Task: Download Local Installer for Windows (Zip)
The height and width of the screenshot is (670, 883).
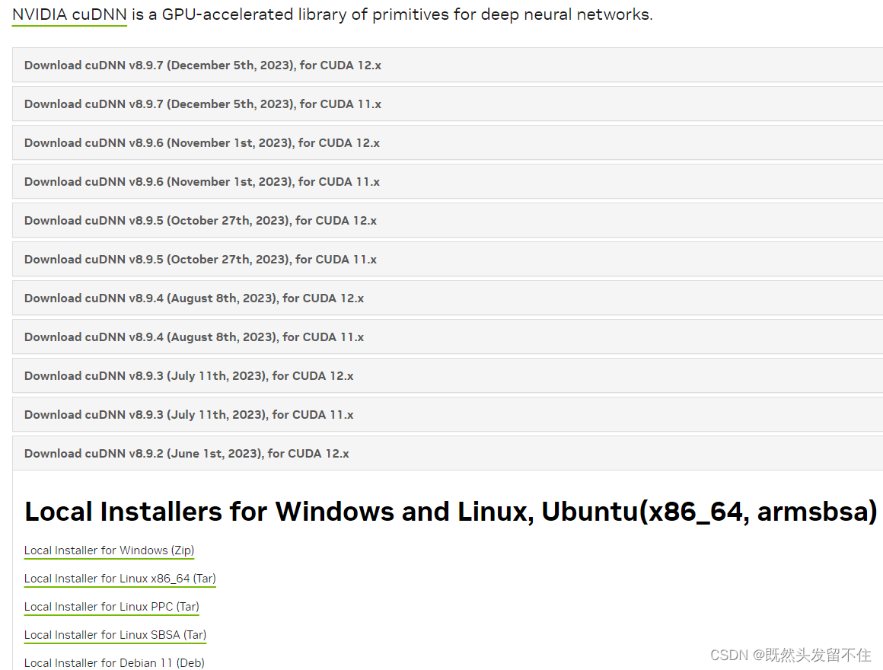Action: click(110, 550)
